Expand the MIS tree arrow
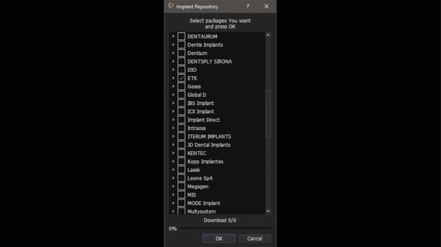The width and height of the screenshot is (441, 247). point(173,195)
